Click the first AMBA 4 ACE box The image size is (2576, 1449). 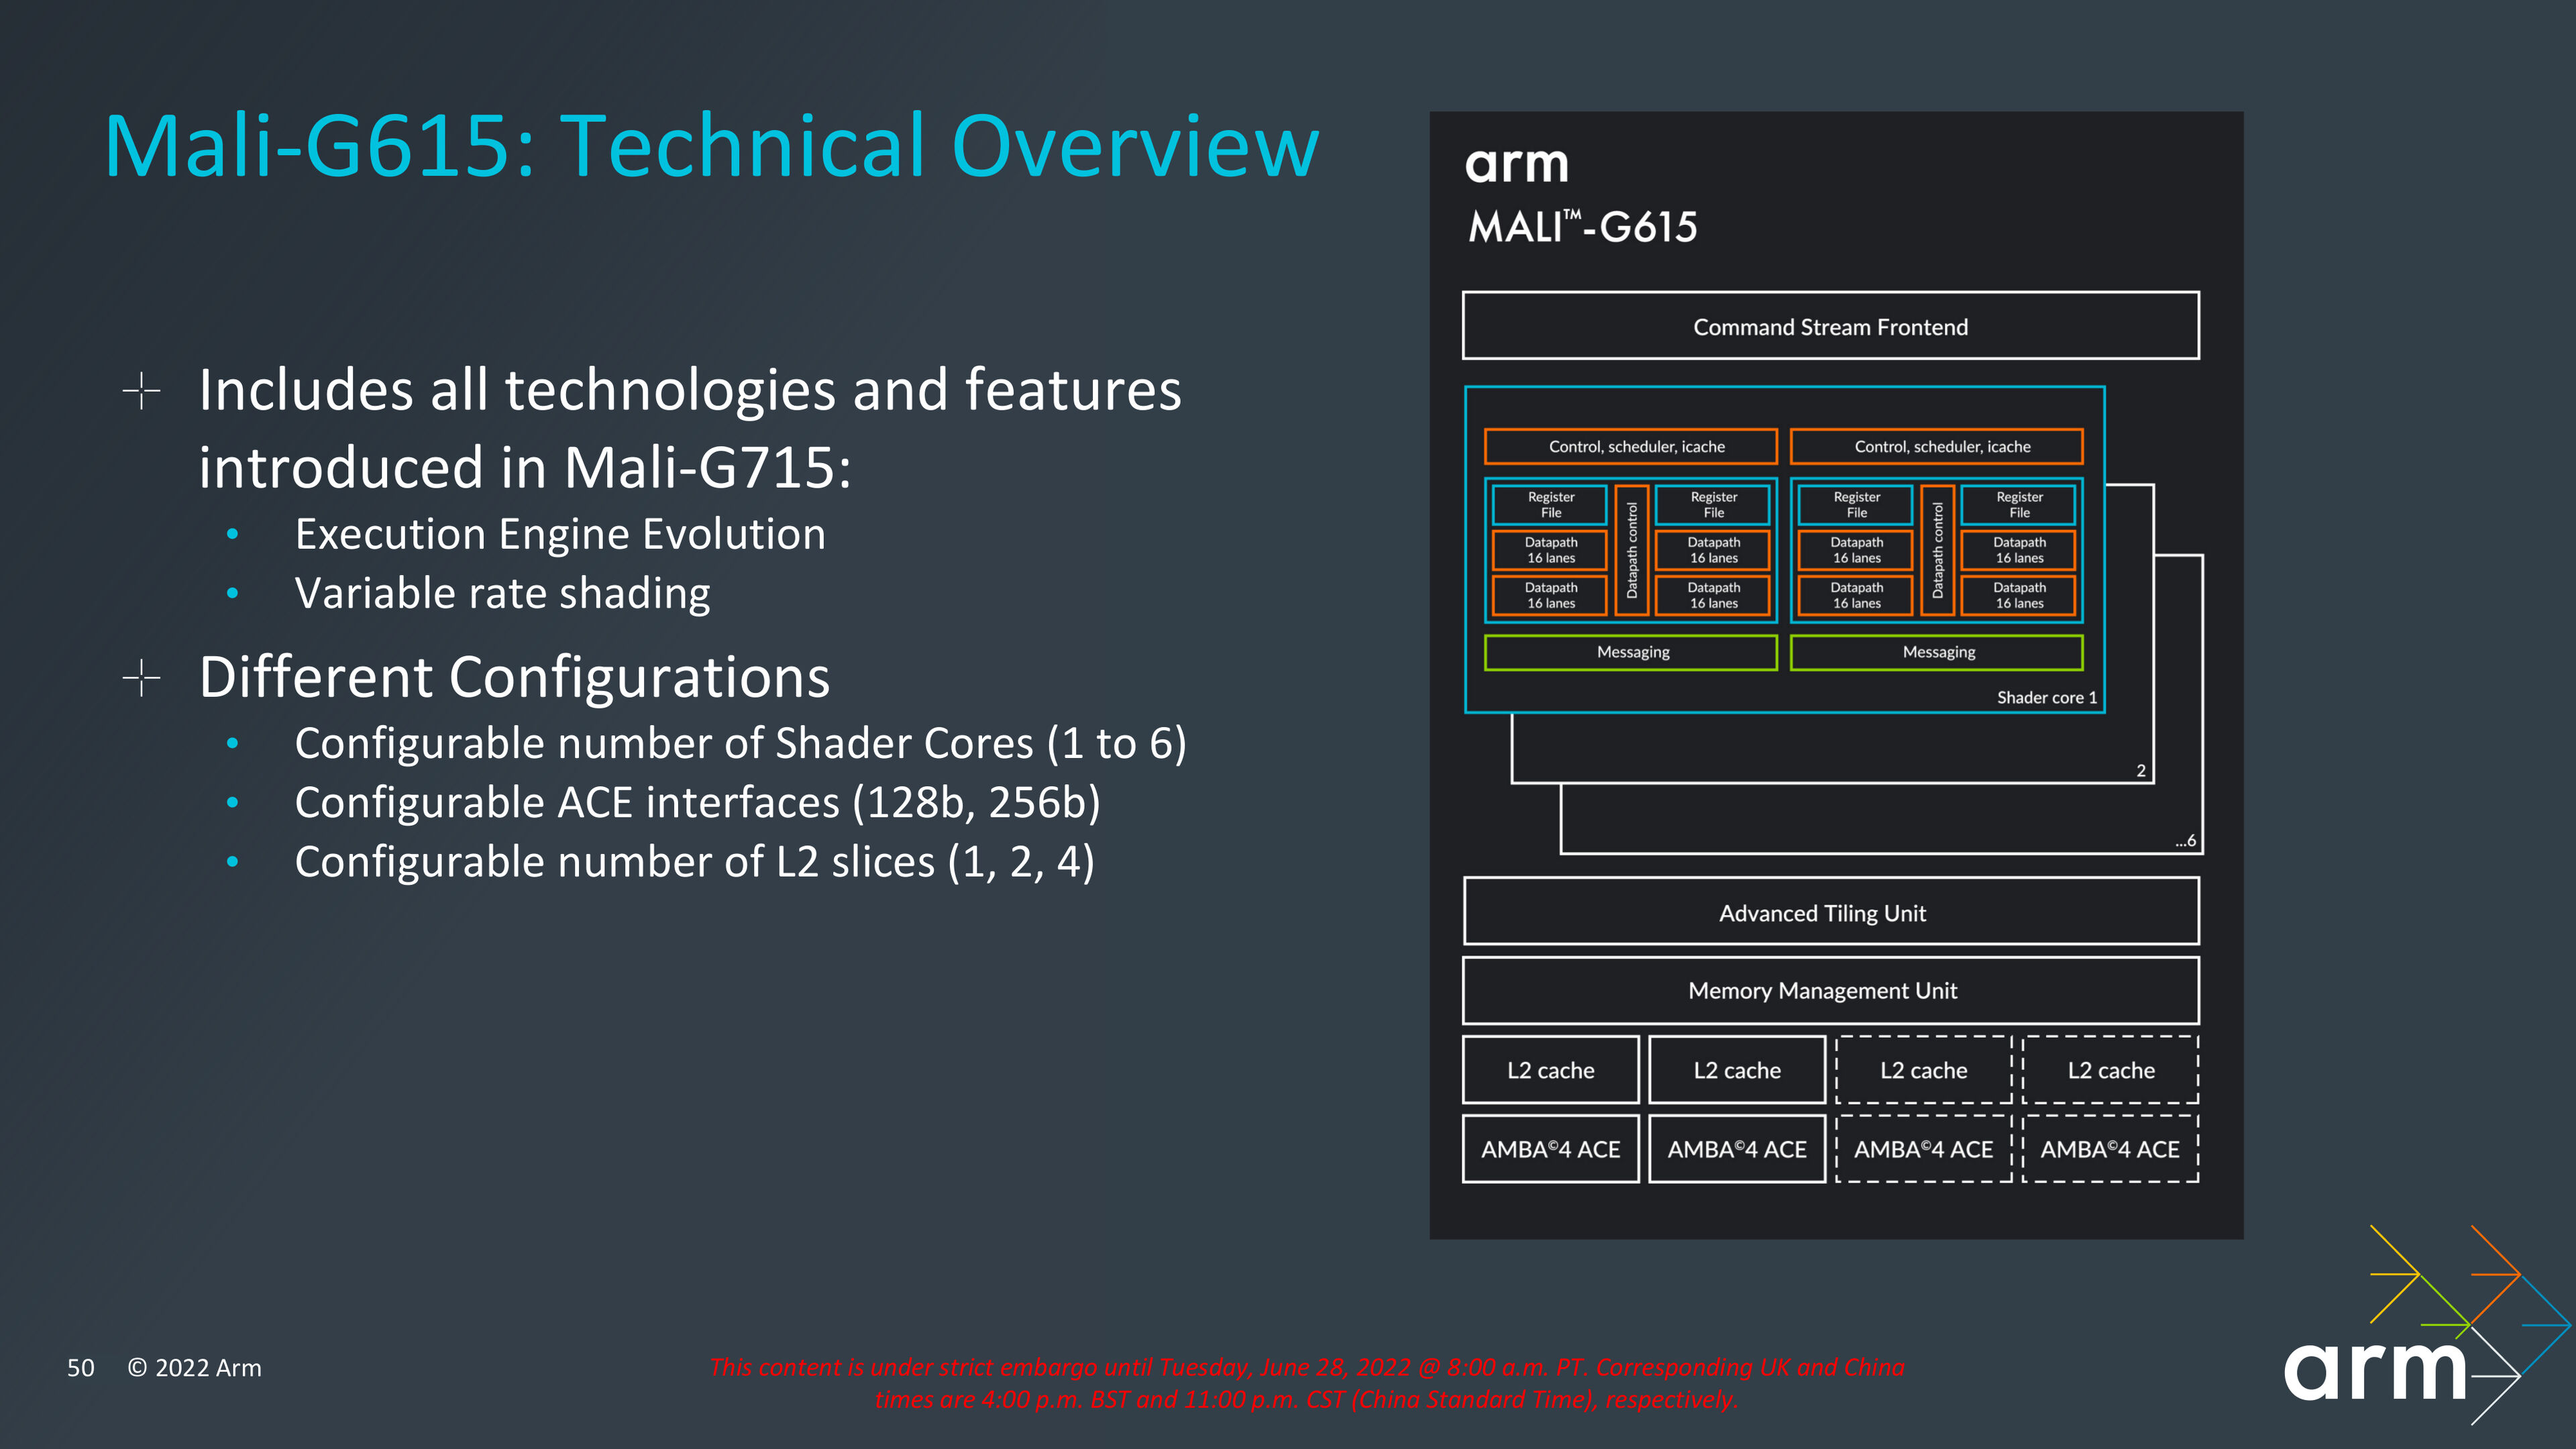pyautogui.click(x=1550, y=1149)
